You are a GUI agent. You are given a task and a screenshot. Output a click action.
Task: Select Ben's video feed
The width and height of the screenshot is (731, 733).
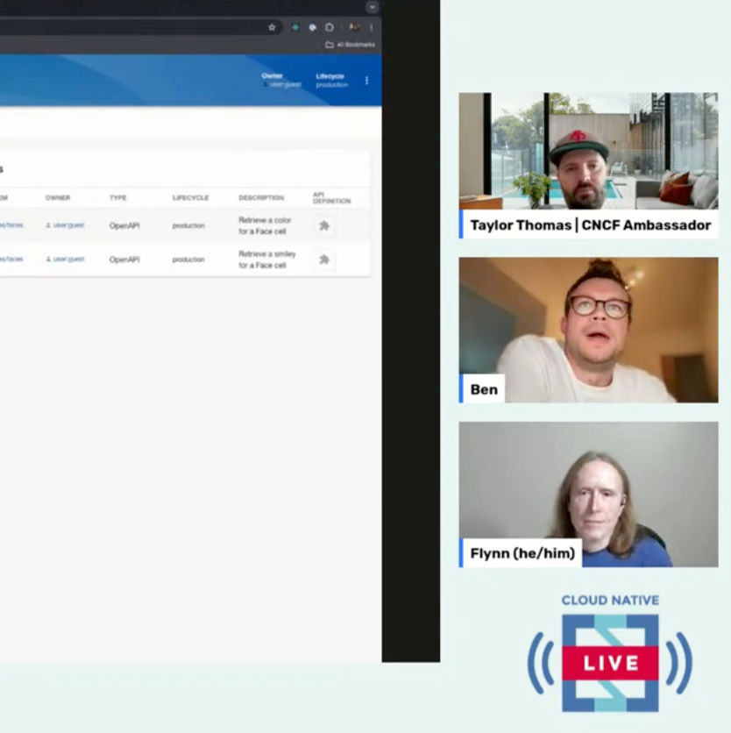tap(588, 329)
